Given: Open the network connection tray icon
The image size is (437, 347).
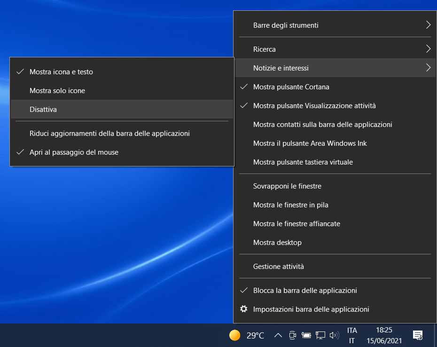Looking at the screenshot, I should (x=320, y=335).
